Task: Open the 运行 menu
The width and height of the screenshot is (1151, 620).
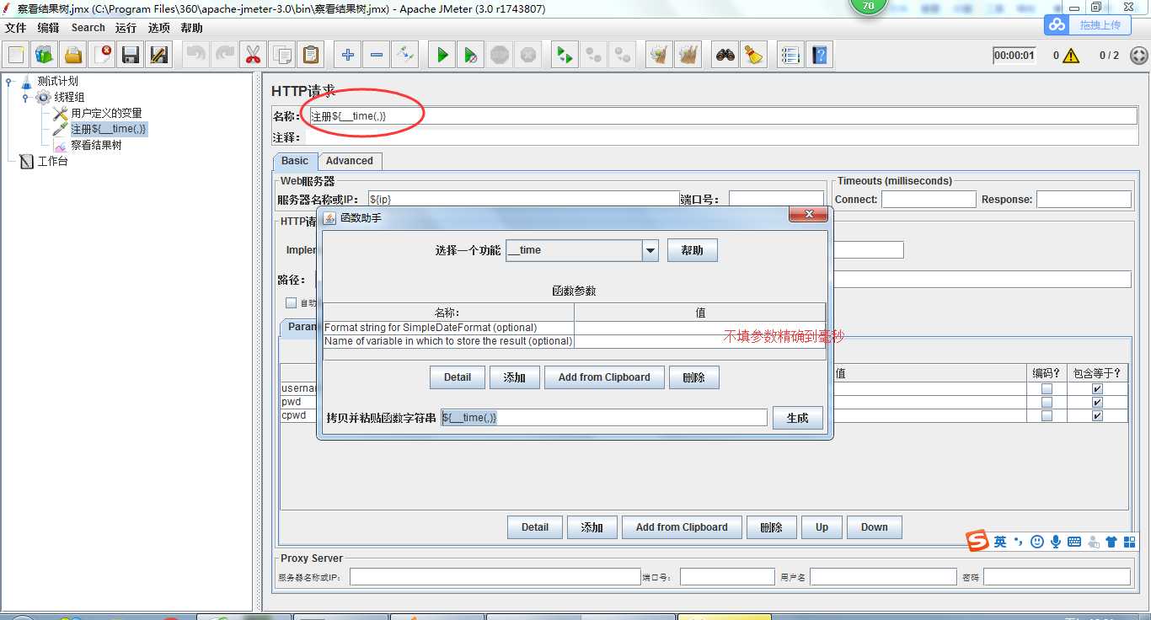Action: pos(126,28)
